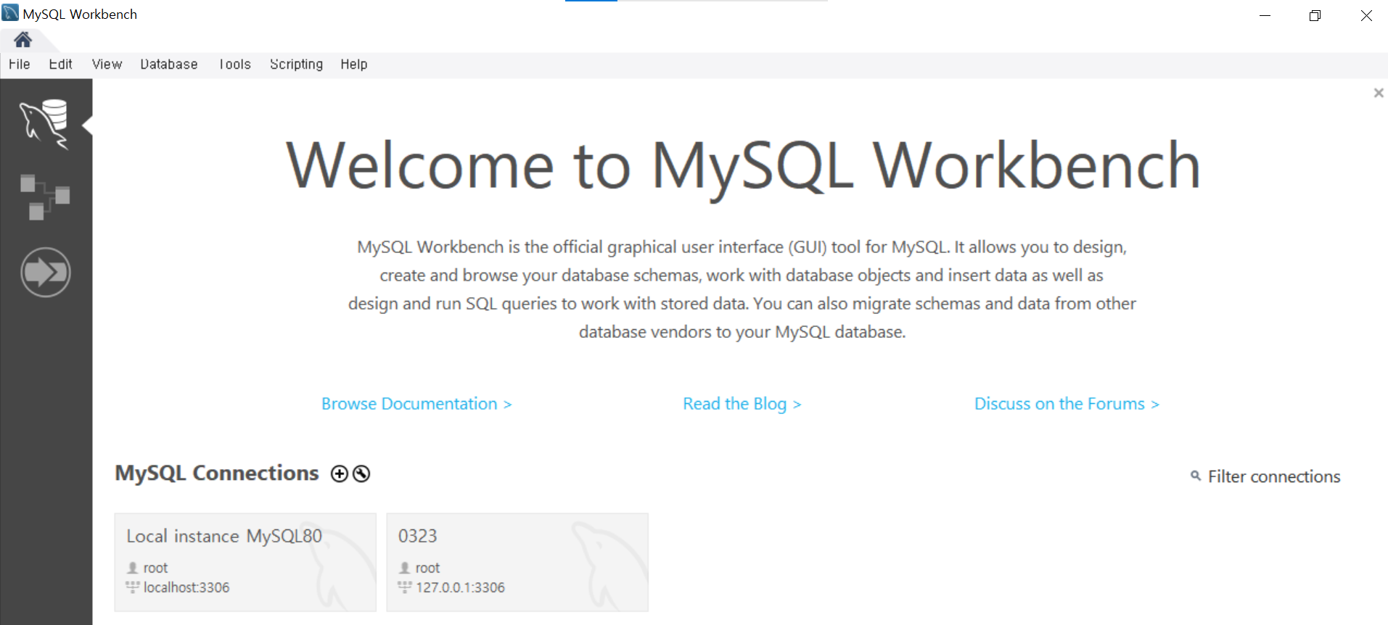Open Manage Connections wrench icon
This screenshot has height=625, width=1388.
pyautogui.click(x=361, y=473)
